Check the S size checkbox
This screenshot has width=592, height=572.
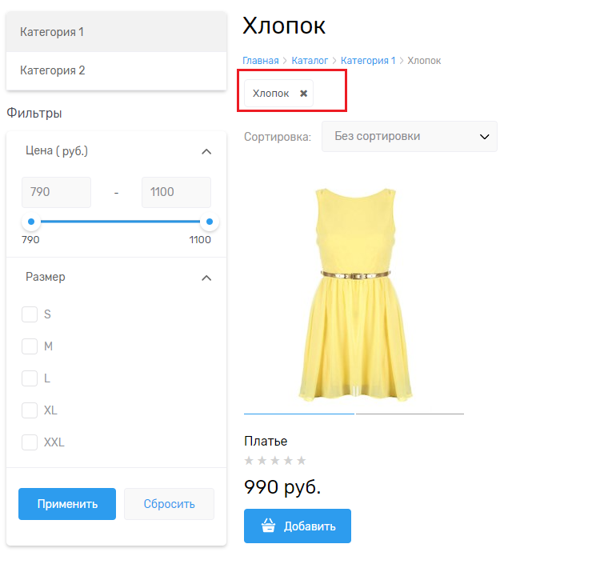(x=30, y=314)
